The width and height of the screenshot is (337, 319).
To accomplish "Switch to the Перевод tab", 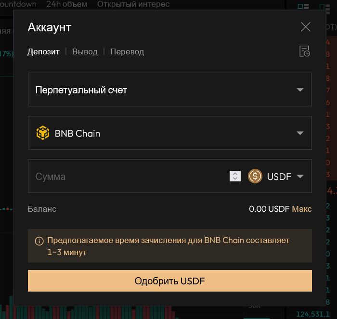I will click(x=127, y=51).
